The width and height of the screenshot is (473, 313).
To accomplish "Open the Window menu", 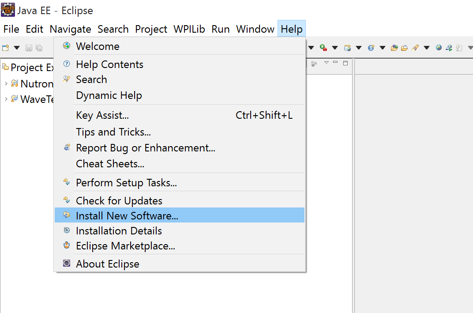I will 255,29.
